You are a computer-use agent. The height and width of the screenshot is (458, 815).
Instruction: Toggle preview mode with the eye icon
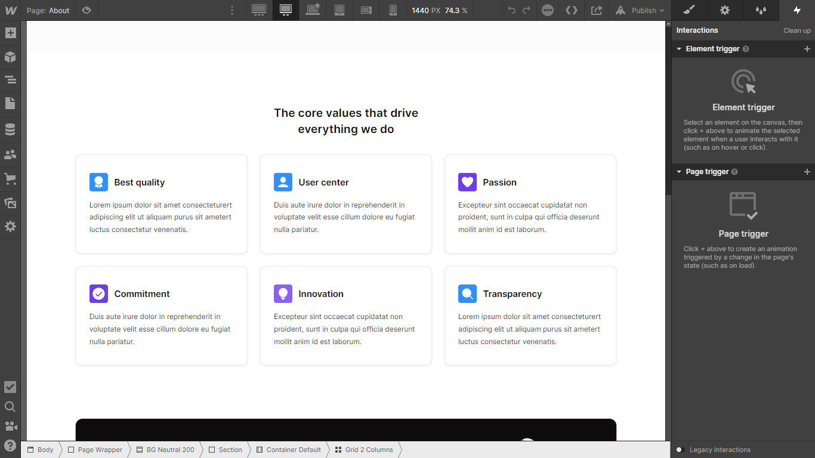point(85,10)
